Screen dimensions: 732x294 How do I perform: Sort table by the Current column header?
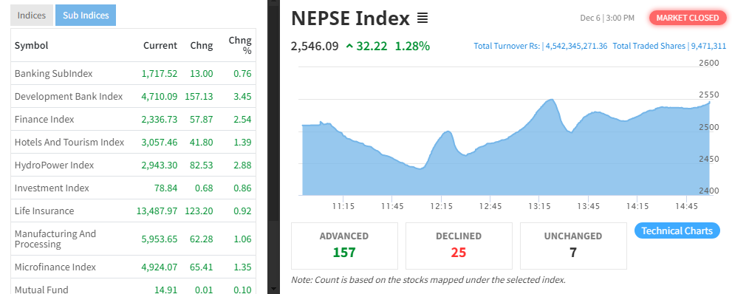pos(160,45)
